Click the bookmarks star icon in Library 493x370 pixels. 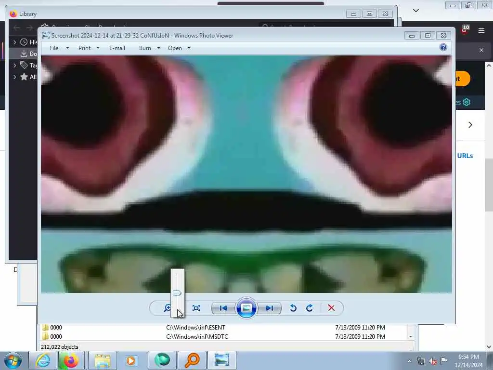(24, 77)
